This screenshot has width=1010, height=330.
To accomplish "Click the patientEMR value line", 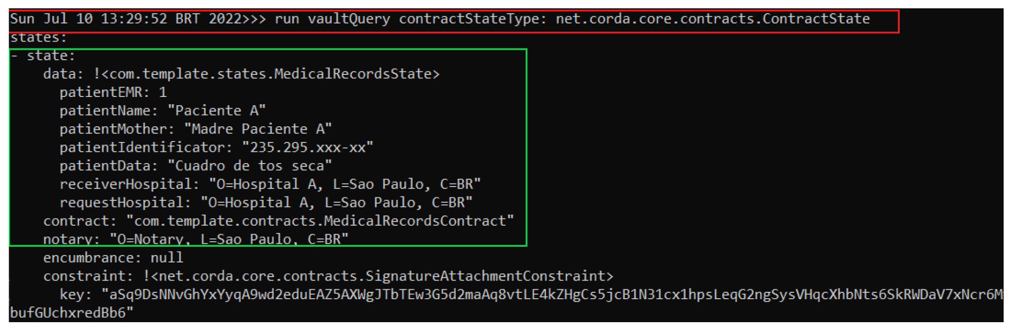I will click(113, 93).
